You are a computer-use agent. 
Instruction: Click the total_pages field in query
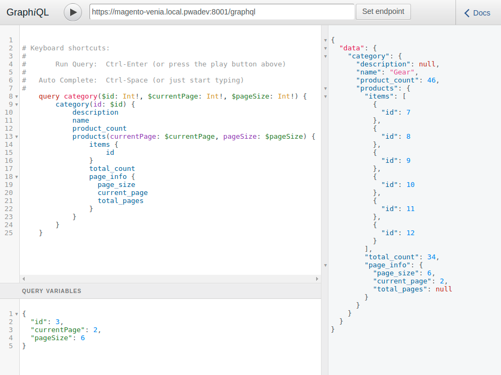tap(121, 201)
